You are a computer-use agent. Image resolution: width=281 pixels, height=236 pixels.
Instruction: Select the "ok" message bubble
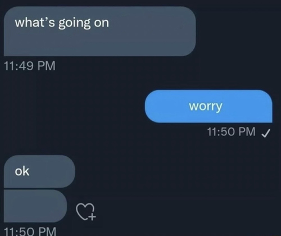tap(39, 171)
